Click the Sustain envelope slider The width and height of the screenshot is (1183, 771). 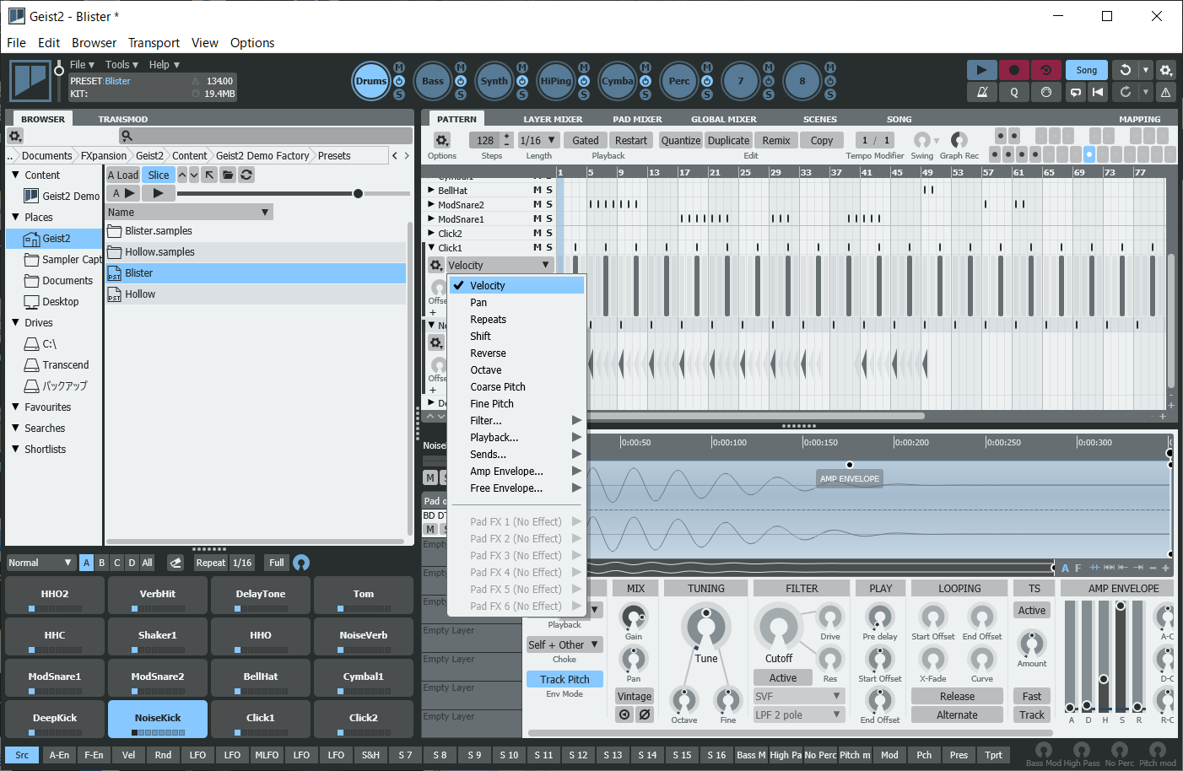coord(1121,656)
